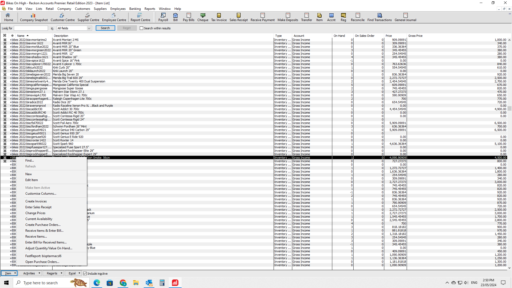This screenshot has width=512, height=288.
Task: Click the Tax Invoice toolbar icon
Action: point(219,17)
